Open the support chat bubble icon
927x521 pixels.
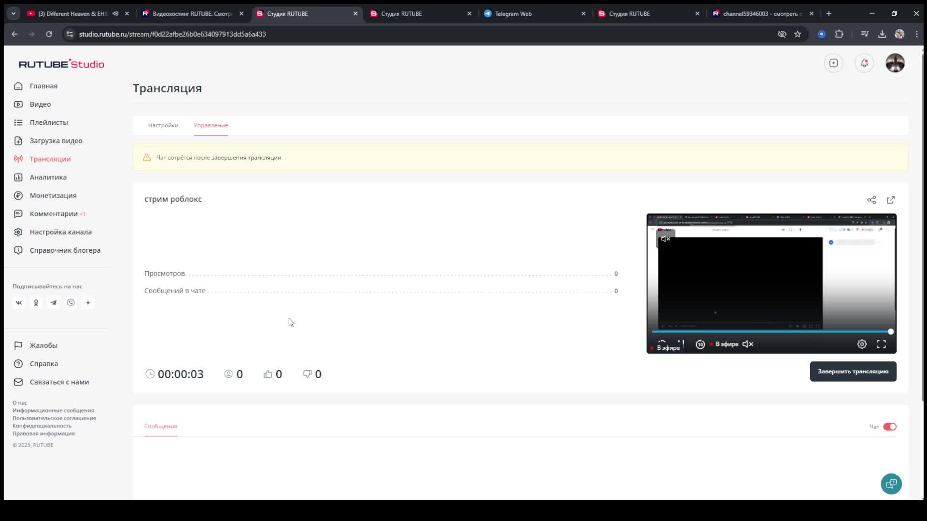[891, 483]
